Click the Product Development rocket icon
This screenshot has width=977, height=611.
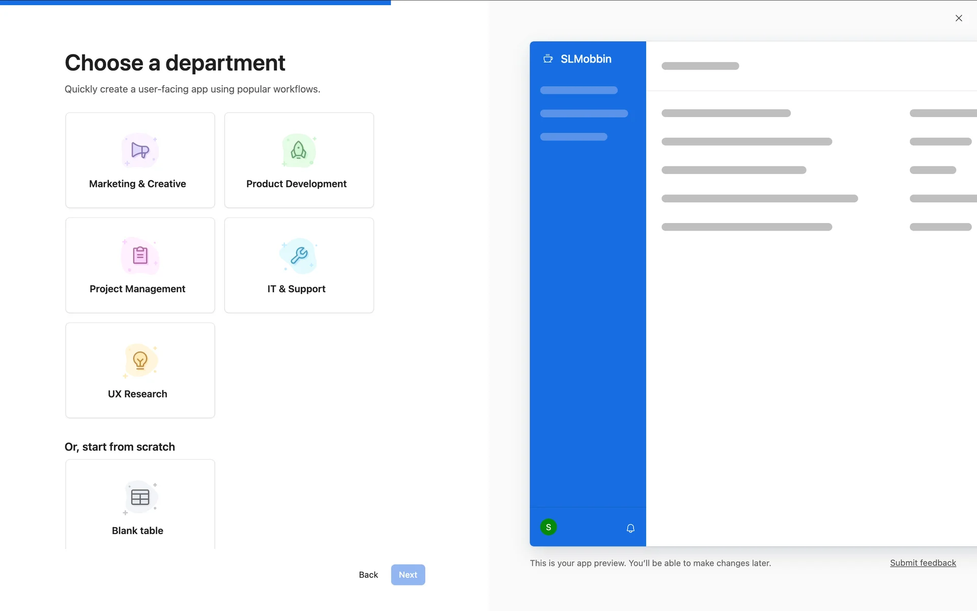coord(299,151)
